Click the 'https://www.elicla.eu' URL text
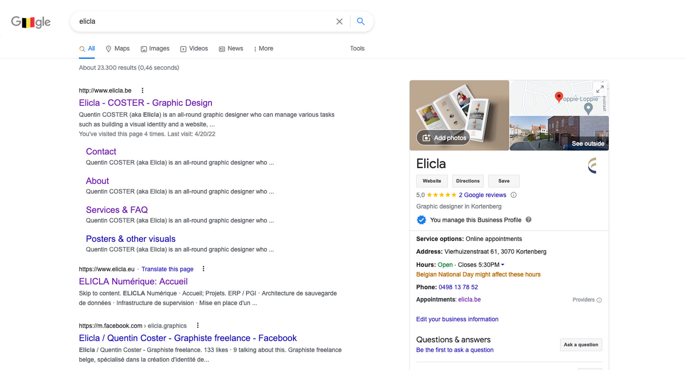This screenshot has width=686, height=370. click(x=107, y=269)
